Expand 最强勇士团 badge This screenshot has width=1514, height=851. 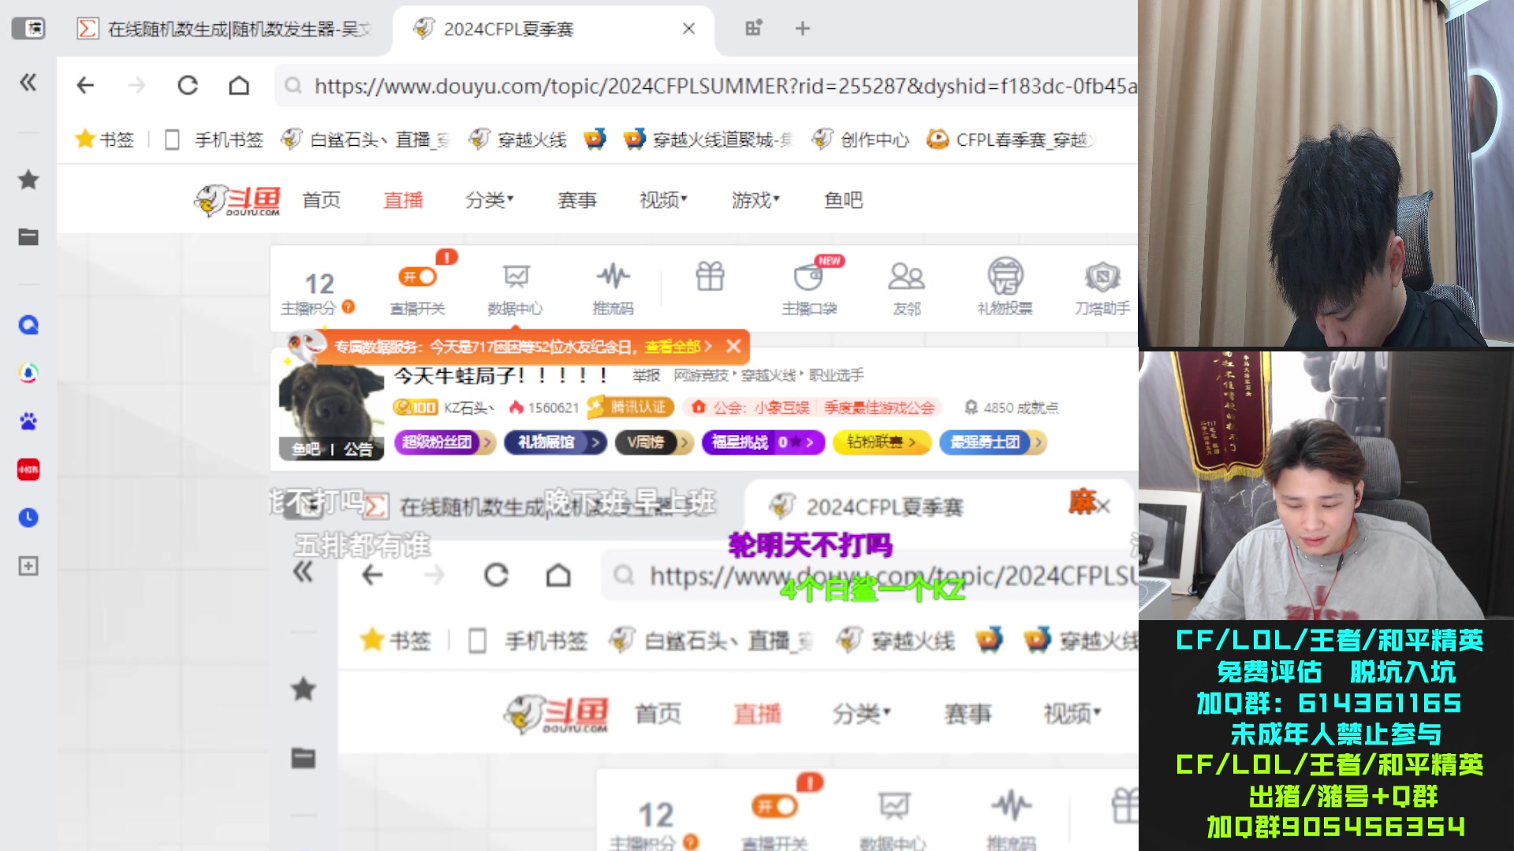coord(993,442)
